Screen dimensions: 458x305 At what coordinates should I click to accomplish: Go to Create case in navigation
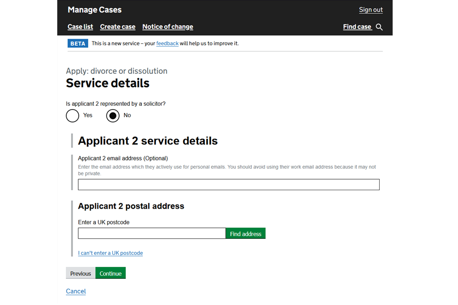tap(117, 27)
